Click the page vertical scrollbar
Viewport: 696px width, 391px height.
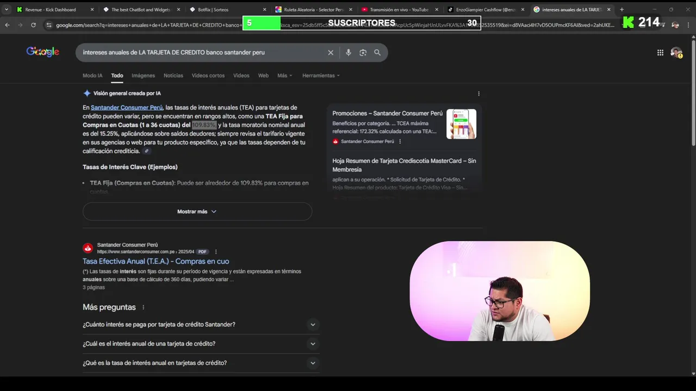click(693, 92)
